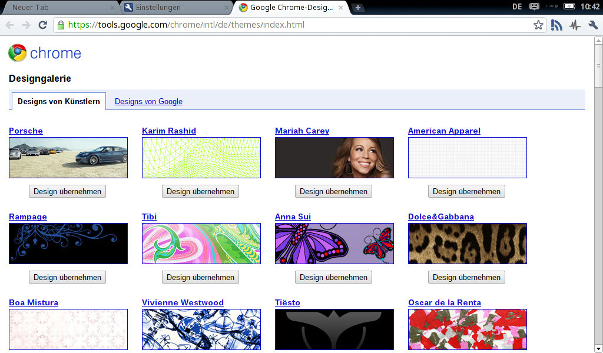Image resolution: width=603 pixels, height=353 pixels.
Task: Click the DE keyboard layout indicator
Action: [x=517, y=6]
